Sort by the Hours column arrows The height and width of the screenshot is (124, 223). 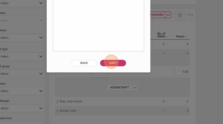(185, 37)
